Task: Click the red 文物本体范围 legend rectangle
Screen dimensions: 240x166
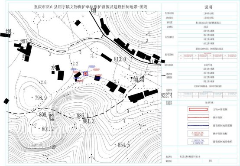Action: [198, 109]
